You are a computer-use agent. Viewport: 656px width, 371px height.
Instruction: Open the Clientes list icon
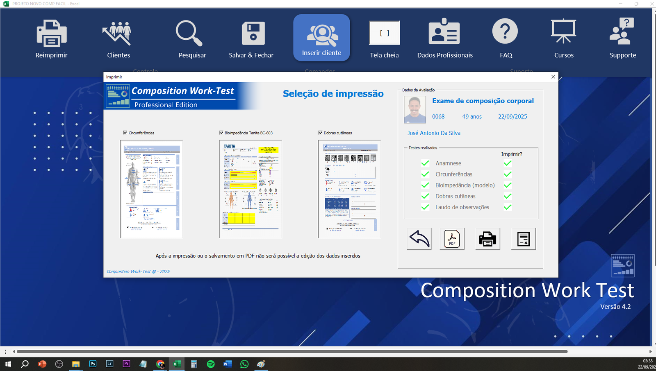coord(118,34)
